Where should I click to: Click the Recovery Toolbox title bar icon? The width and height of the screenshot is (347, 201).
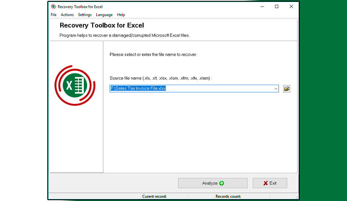pyautogui.click(x=53, y=7)
